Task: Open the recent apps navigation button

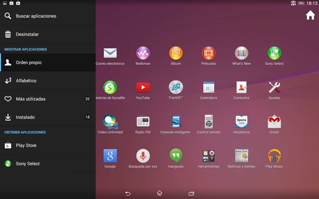Action: 191,193
